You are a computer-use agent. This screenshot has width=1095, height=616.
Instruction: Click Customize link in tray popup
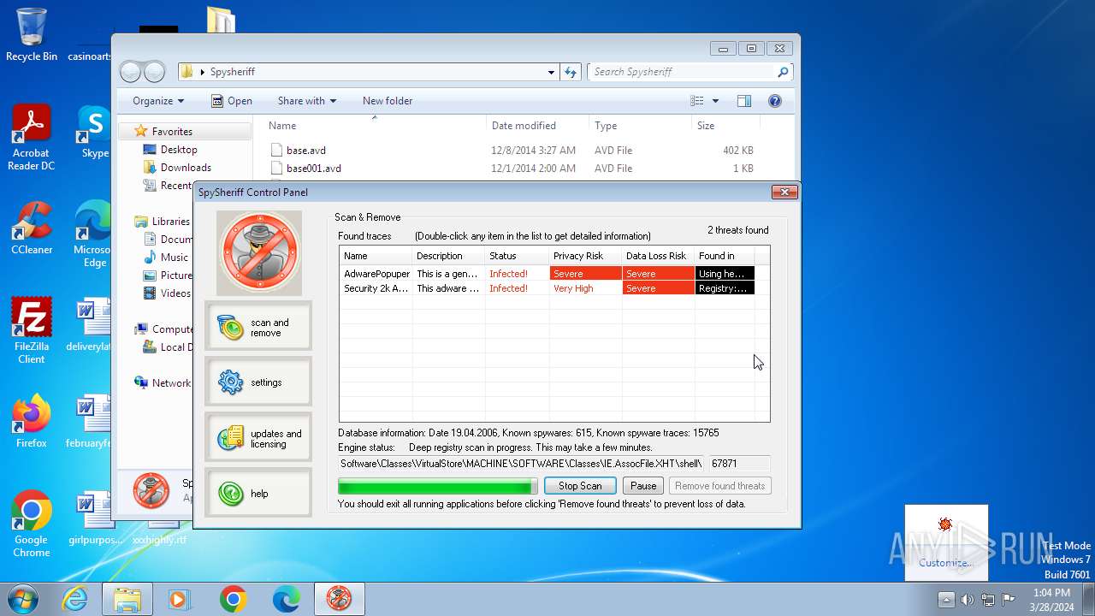point(945,563)
